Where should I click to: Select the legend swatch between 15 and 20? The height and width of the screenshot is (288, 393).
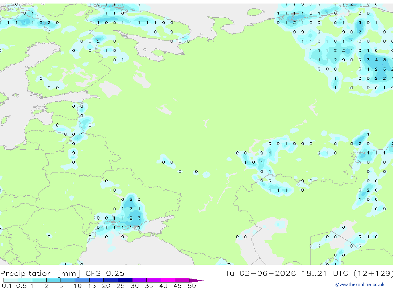click(96, 280)
